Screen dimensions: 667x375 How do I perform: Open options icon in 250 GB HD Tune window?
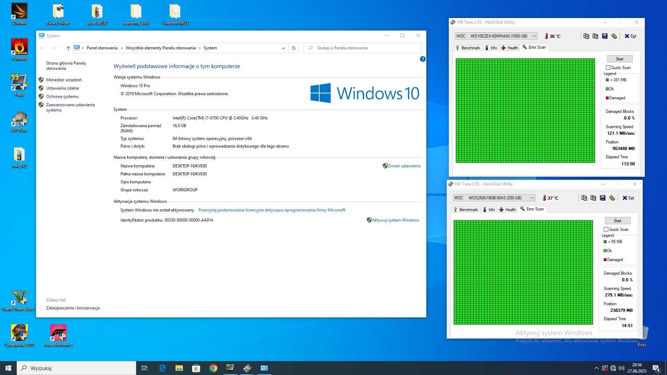click(612, 198)
